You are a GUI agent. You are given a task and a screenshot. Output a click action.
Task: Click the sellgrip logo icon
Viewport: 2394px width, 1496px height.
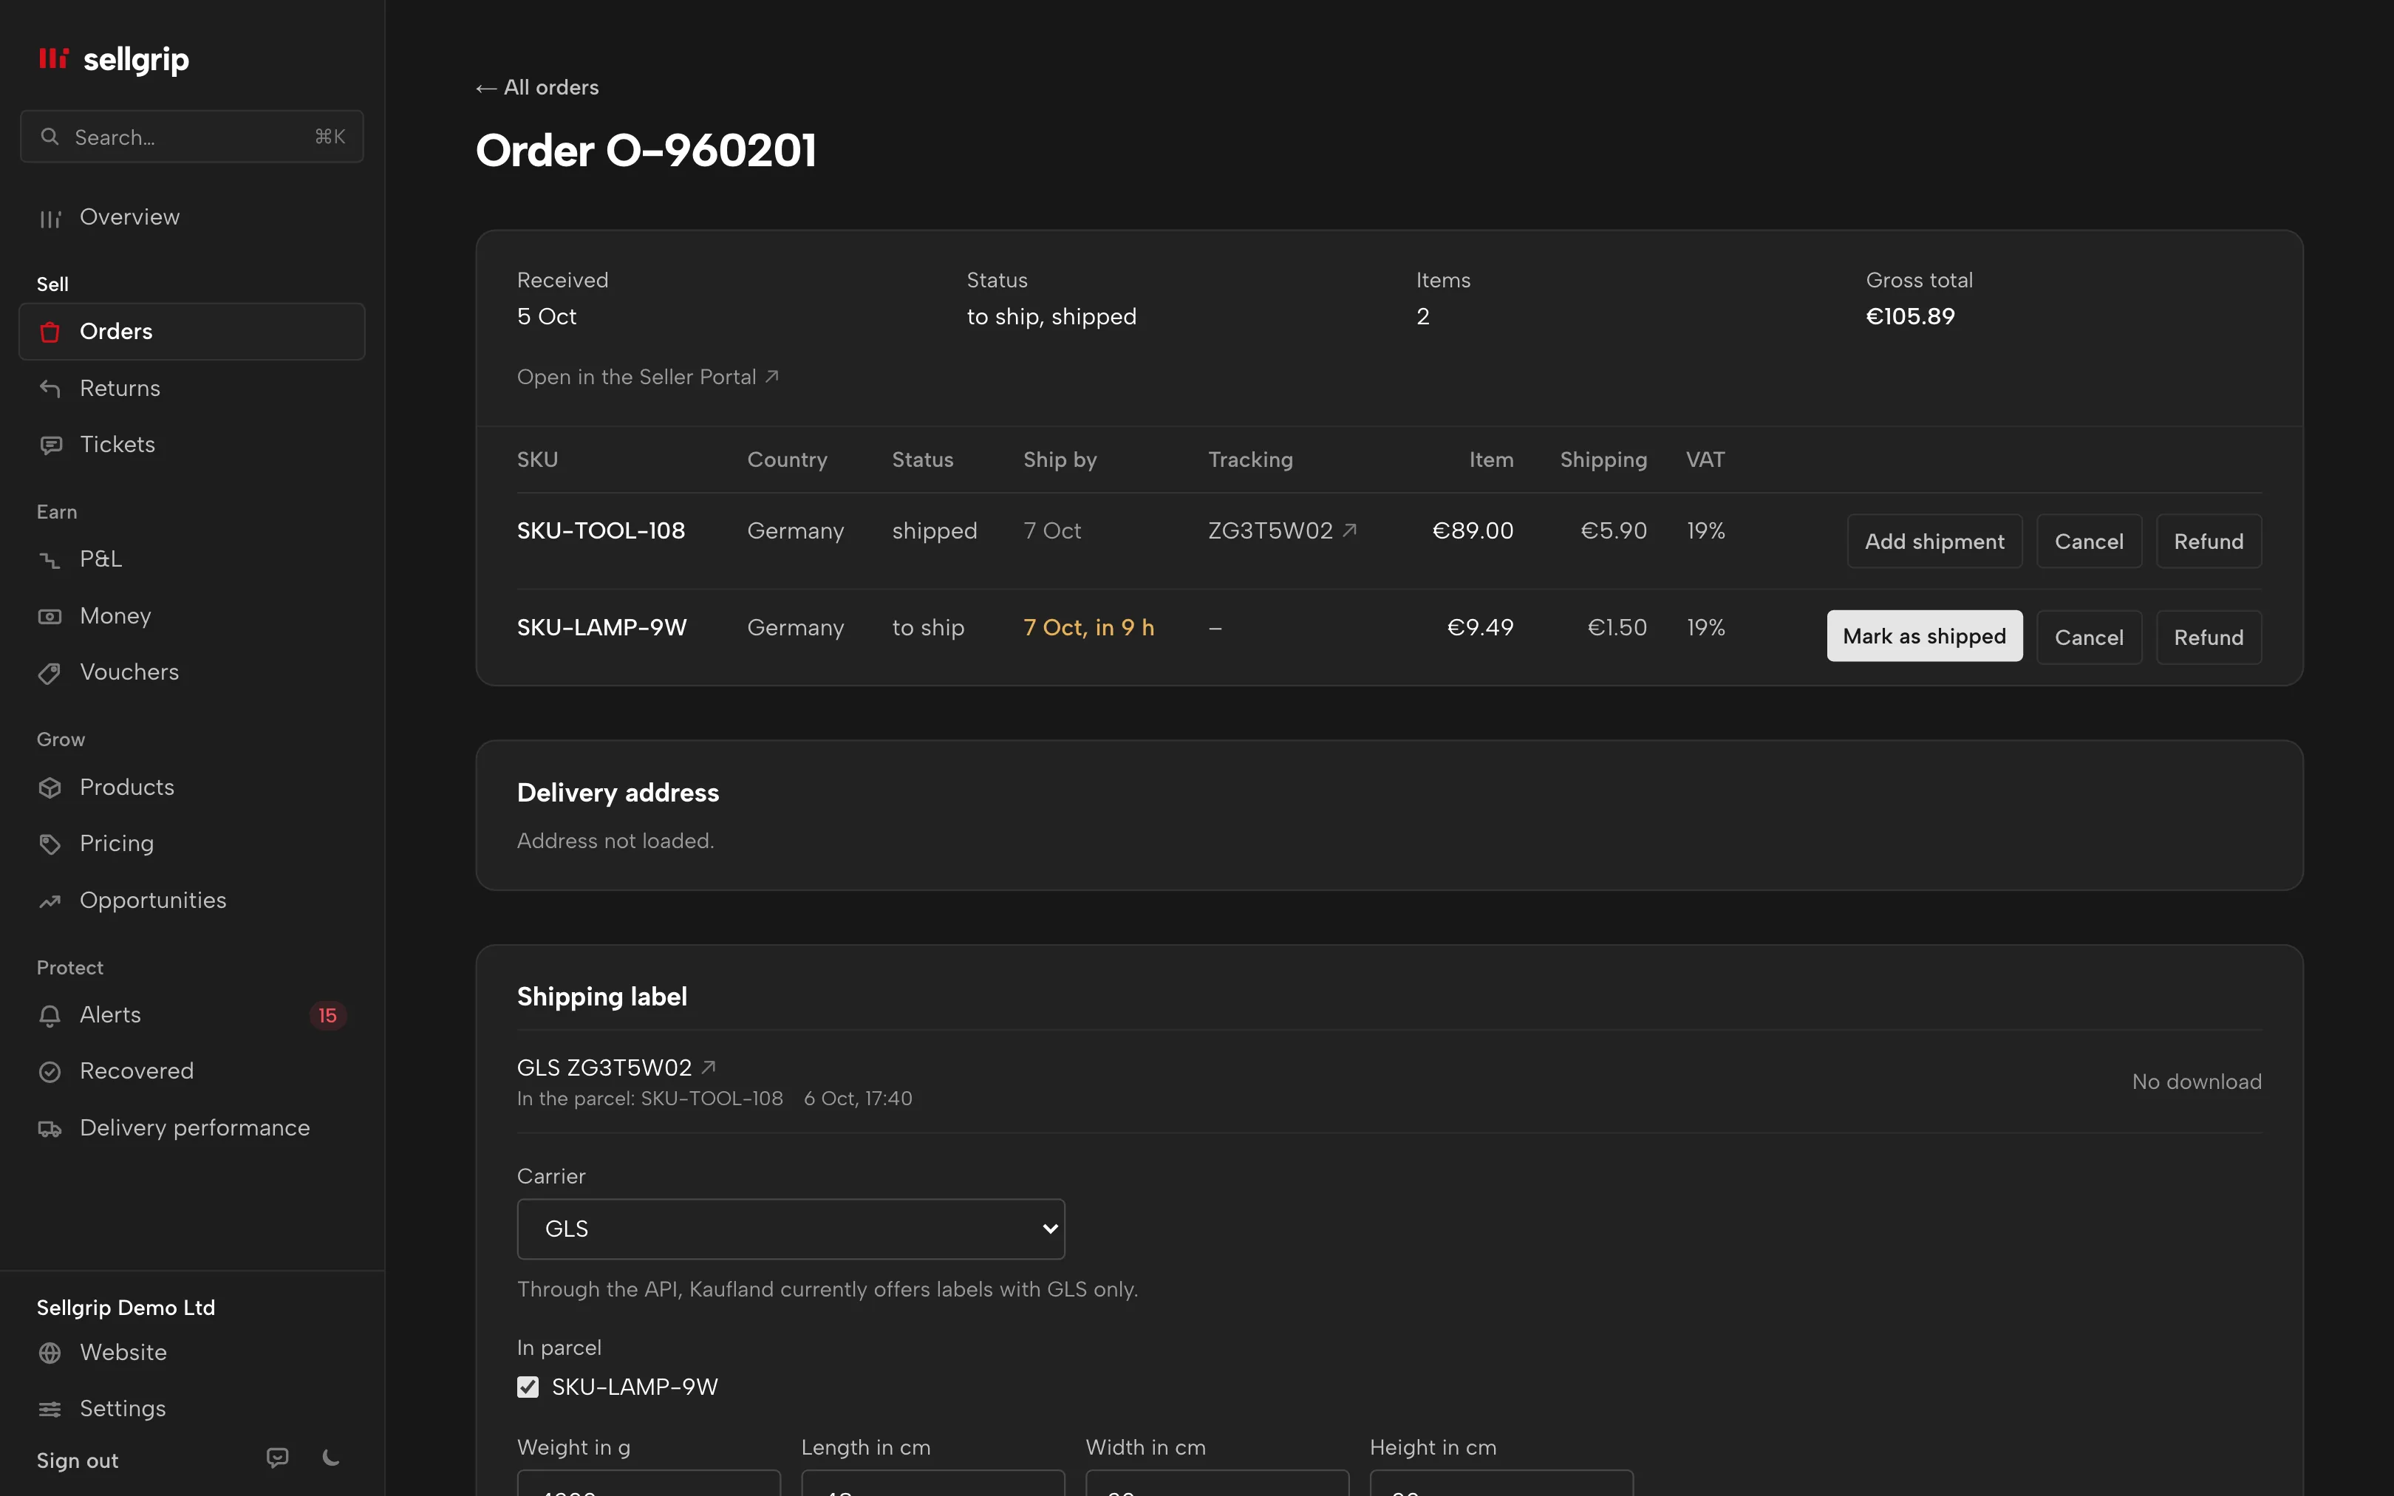coord(53,58)
